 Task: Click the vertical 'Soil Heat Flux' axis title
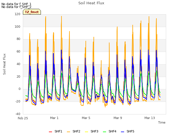(4, 64)
